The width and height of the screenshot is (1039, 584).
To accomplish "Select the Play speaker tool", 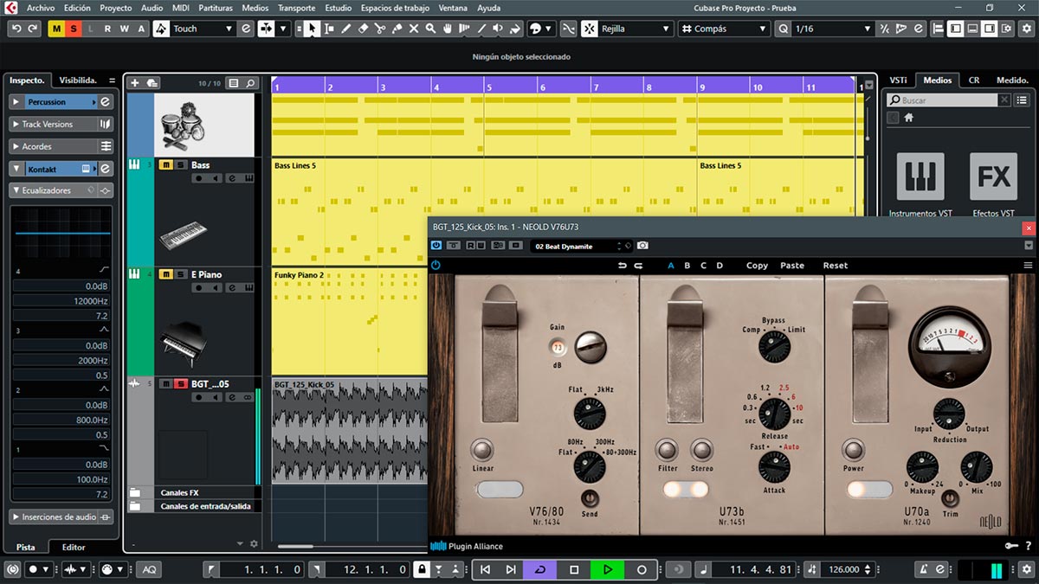I will tap(499, 29).
